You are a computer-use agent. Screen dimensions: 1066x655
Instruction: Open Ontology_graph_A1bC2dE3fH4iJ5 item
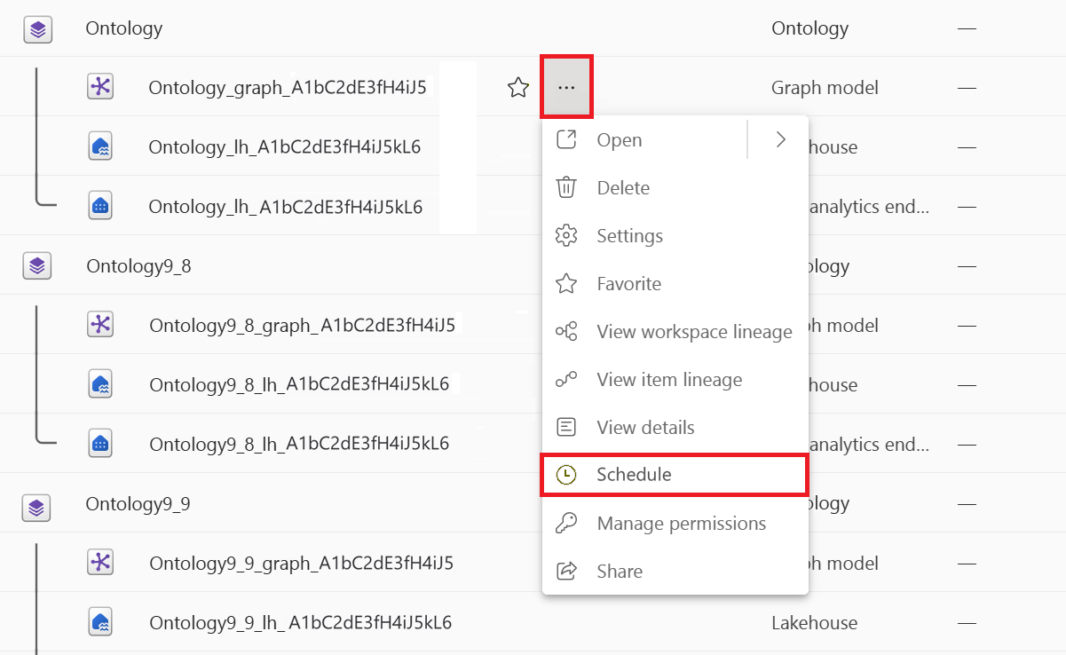click(x=288, y=88)
